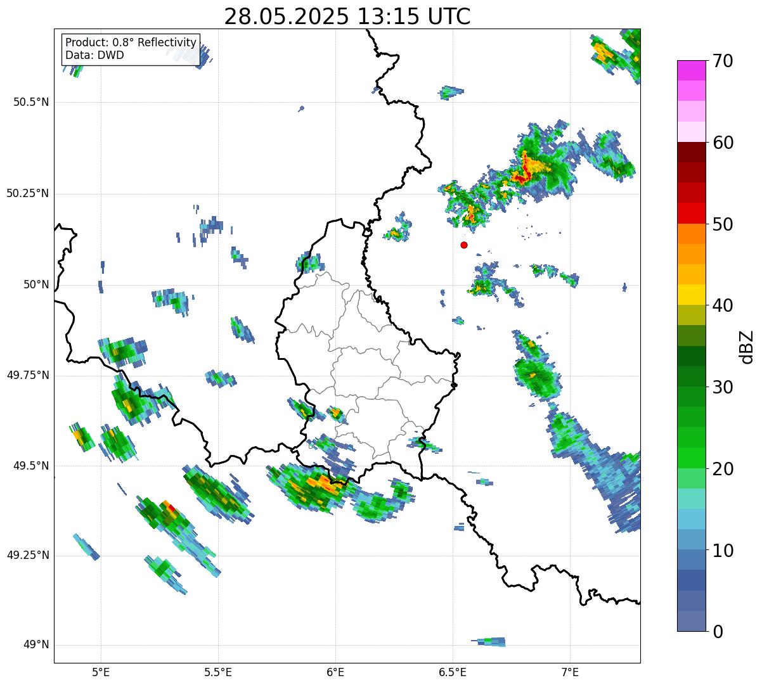This screenshot has height=685, width=762.
Task: Pick the bright yellow swatch just above 40 dBZ
Action: tap(691, 295)
